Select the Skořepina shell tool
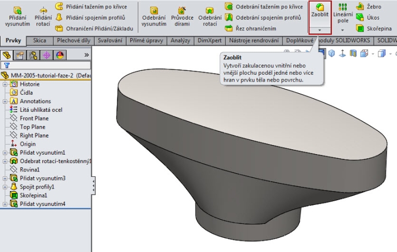The image size is (397, 252). pos(374,29)
